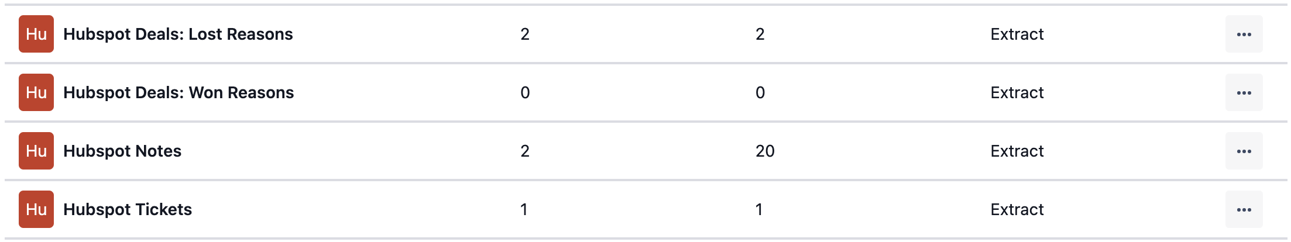Open more options for Won Reasons row
The width and height of the screenshot is (1291, 242).
pyautogui.click(x=1244, y=92)
